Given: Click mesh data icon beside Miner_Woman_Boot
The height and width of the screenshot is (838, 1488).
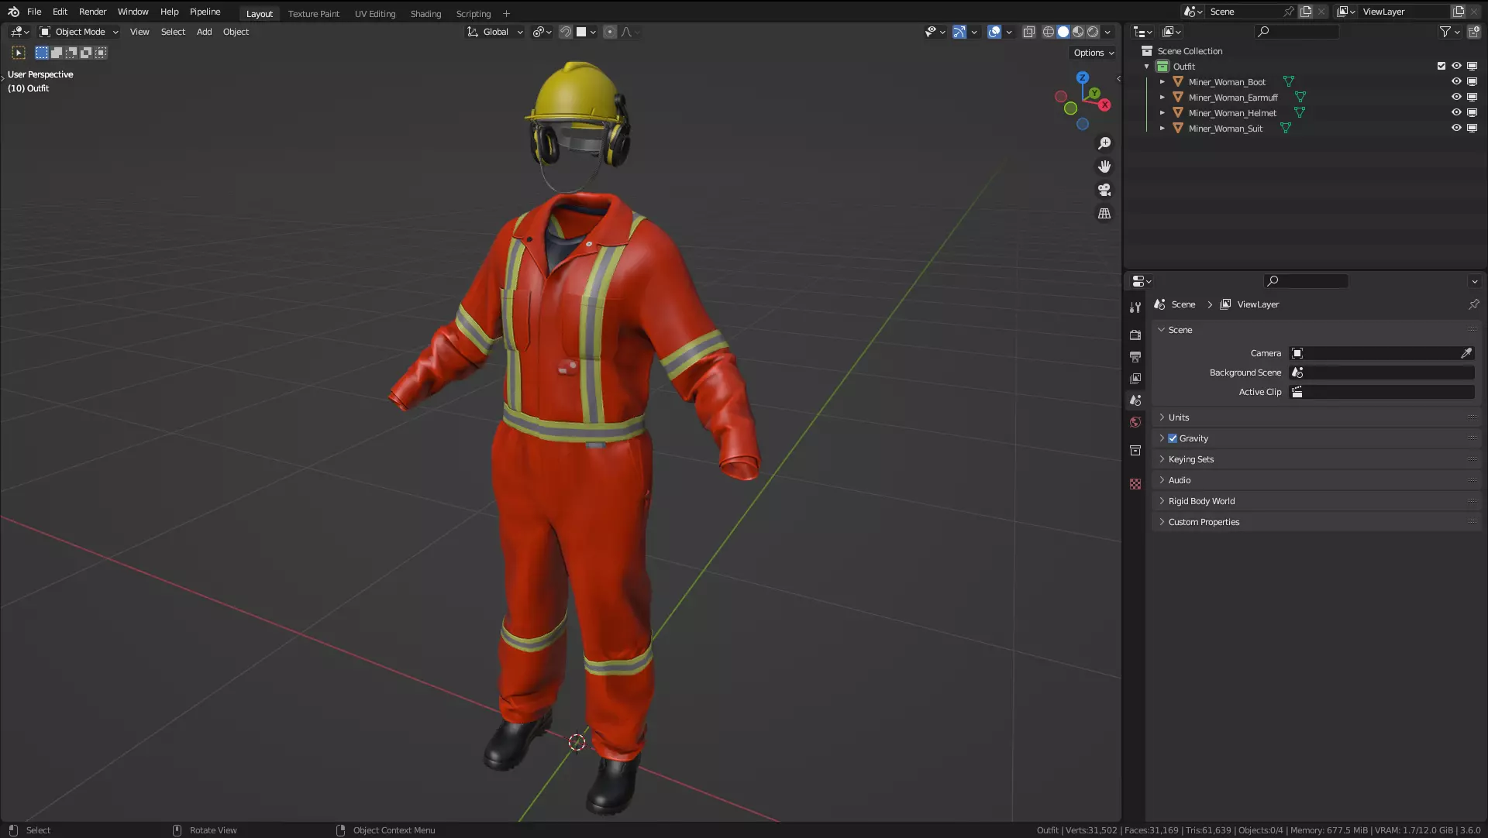Looking at the screenshot, I should (1288, 81).
